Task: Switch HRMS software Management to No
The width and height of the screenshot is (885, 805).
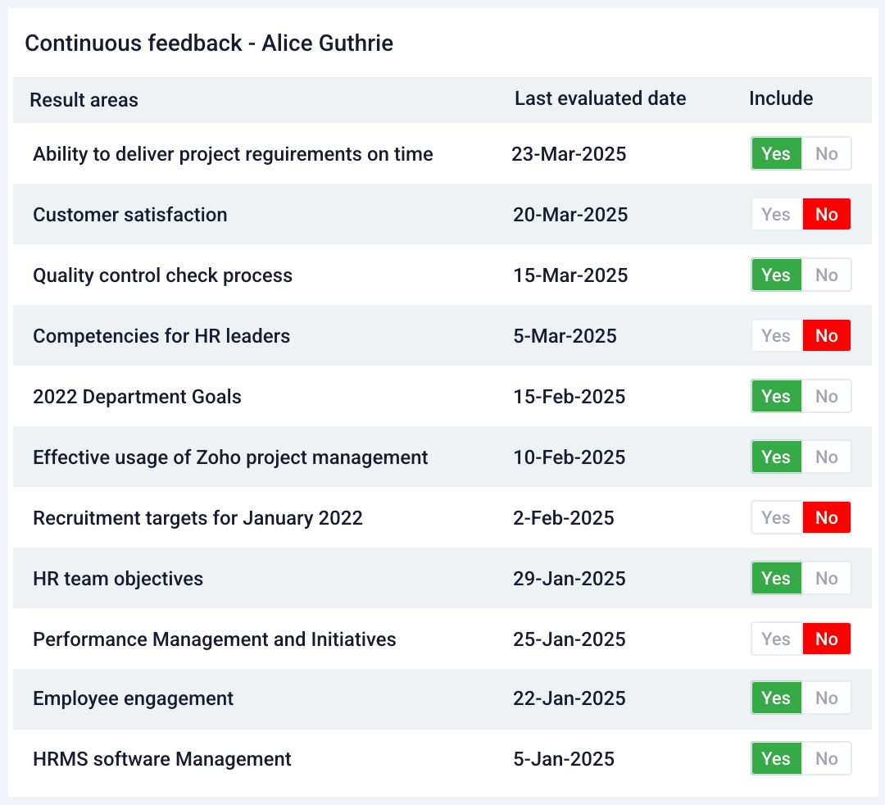Action: 826,759
